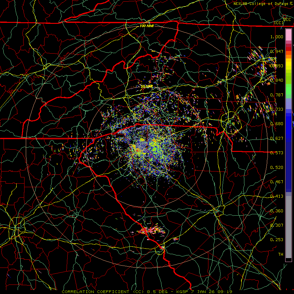This screenshot has width=294, height=294.
Task: Select the 1.000 legend value
Action: coord(277,37)
